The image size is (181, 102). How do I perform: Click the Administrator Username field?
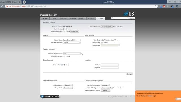coord(72,54)
